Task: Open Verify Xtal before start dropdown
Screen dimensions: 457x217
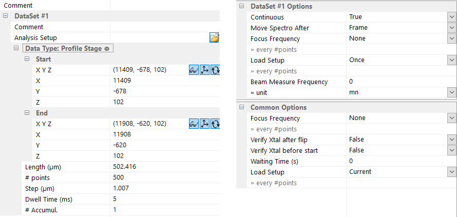Action: (x=451, y=150)
